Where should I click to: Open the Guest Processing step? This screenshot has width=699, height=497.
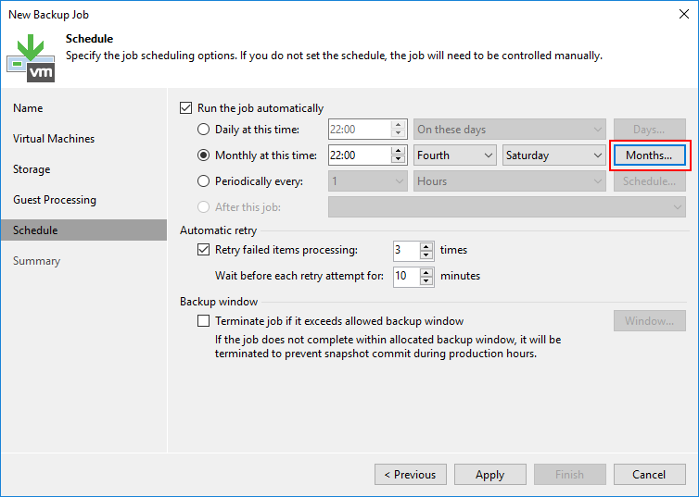tap(55, 200)
